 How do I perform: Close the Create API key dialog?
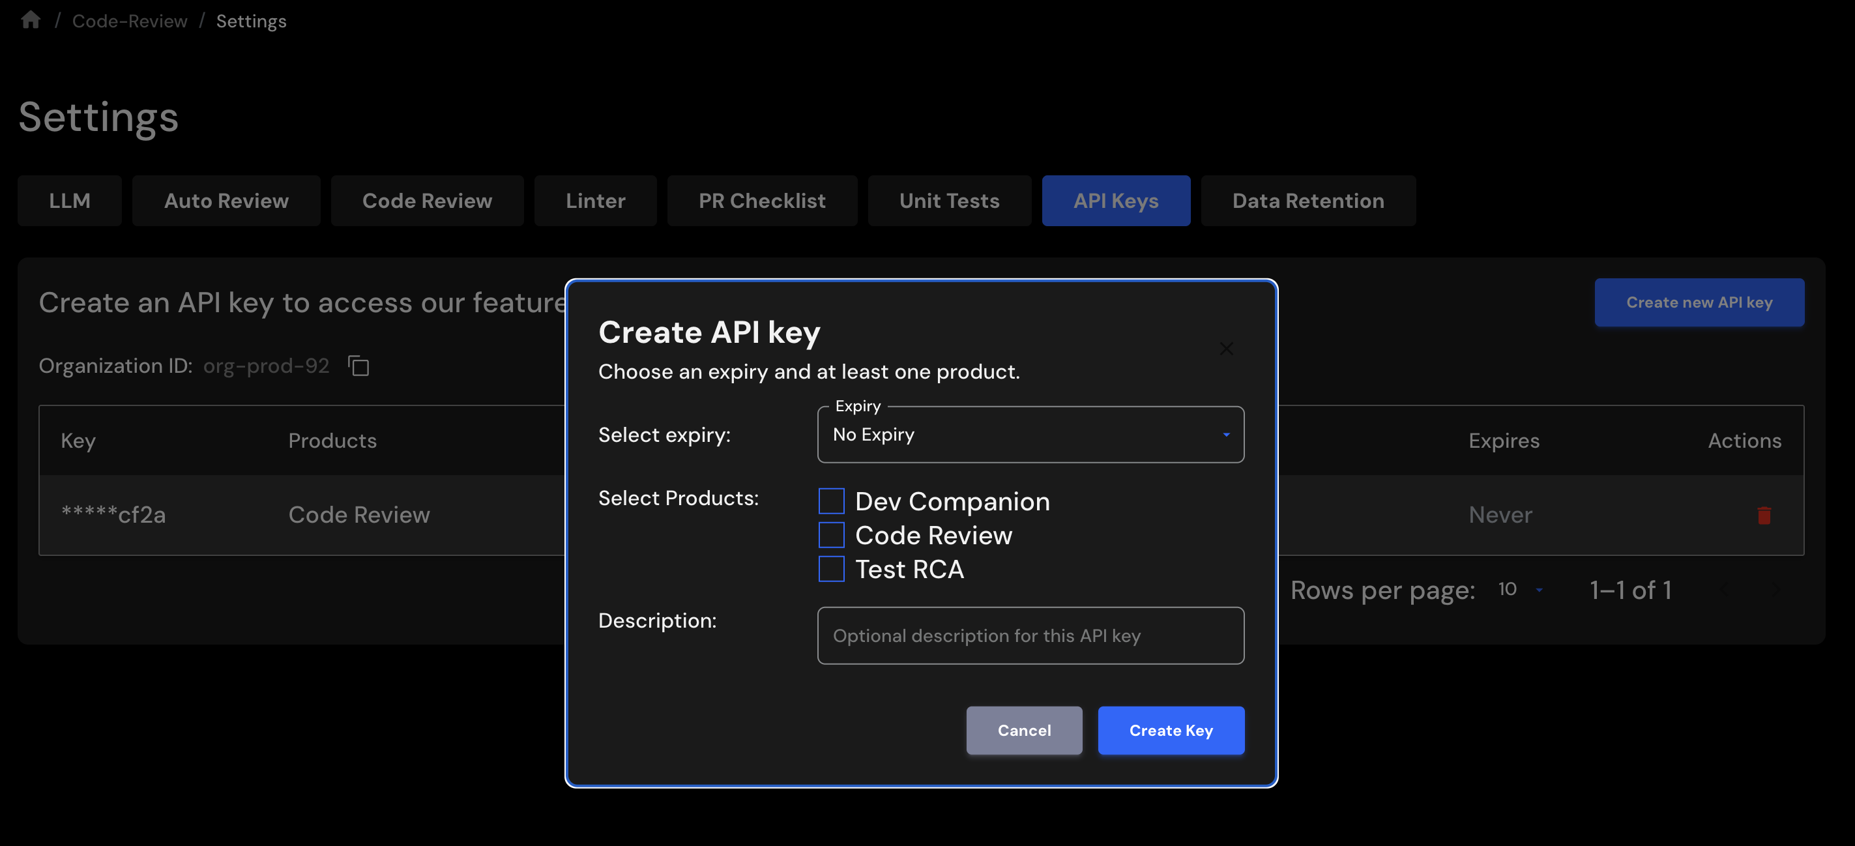(1225, 349)
